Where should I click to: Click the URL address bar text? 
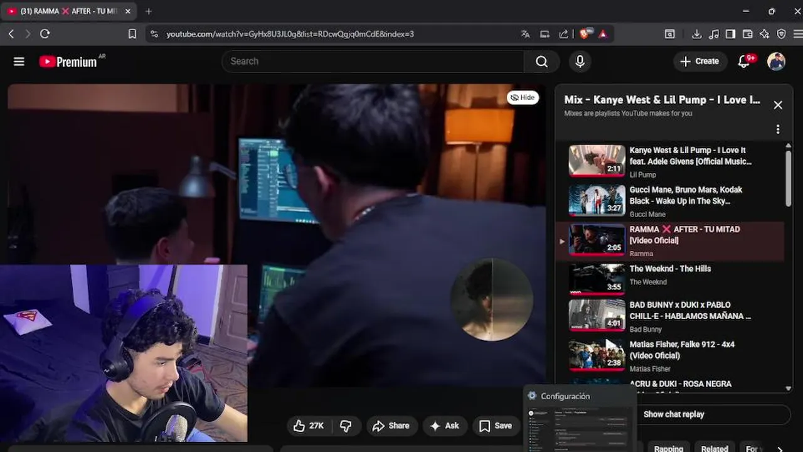[x=290, y=34]
